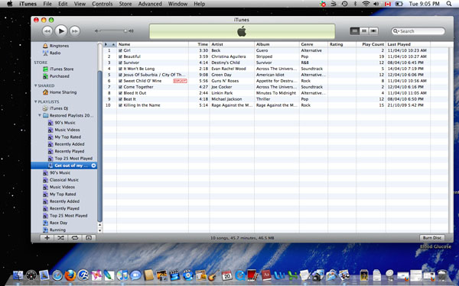Image resolution: width=459 pixels, height=286 pixels.
Task: Click the sidebar scroll down arrow
Action: [99, 230]
